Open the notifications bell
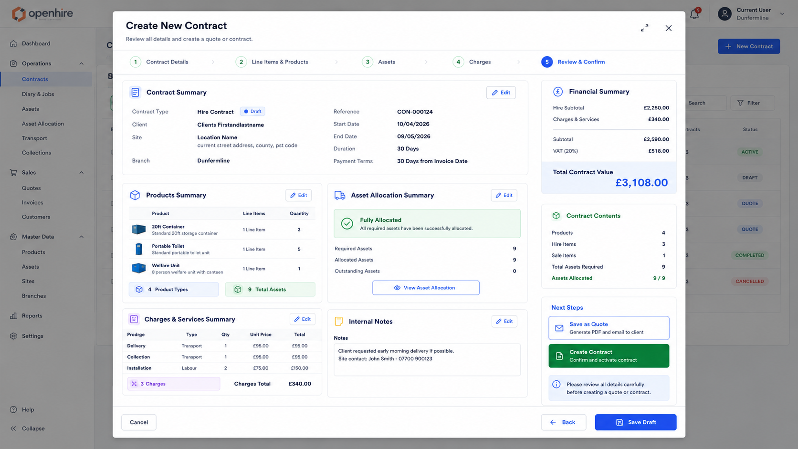Image resolution: width=798 pixels, height=449 pixels. (694, 14)
